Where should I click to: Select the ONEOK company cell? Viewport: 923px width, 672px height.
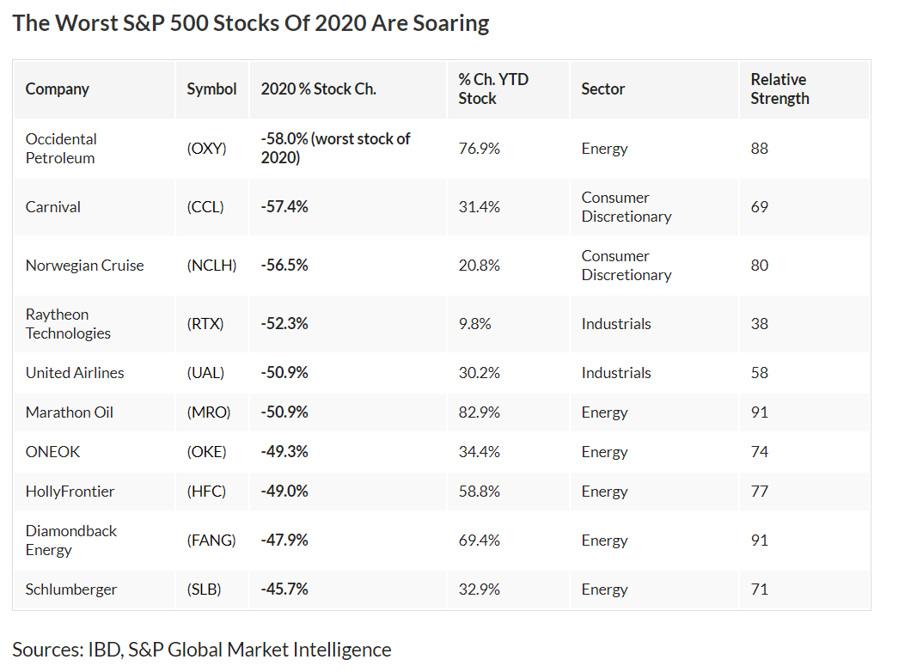52,452
